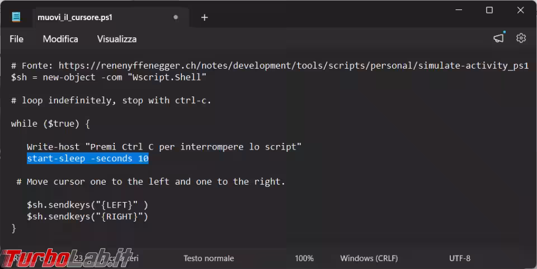Image resolution: width=537 pixels, height=269 pixels.
Task: Add a new tab with the plus button
Action: (x=204, y=17)
